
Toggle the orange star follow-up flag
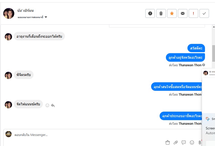click(x=172, y=14)
